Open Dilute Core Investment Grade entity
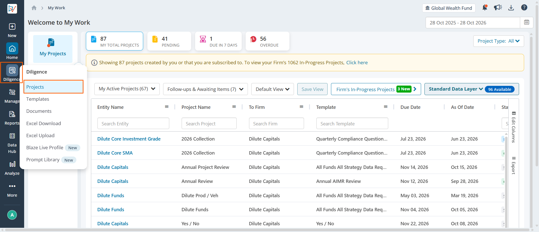The height and width of the screenshot is (232, 539). [129, 139]
